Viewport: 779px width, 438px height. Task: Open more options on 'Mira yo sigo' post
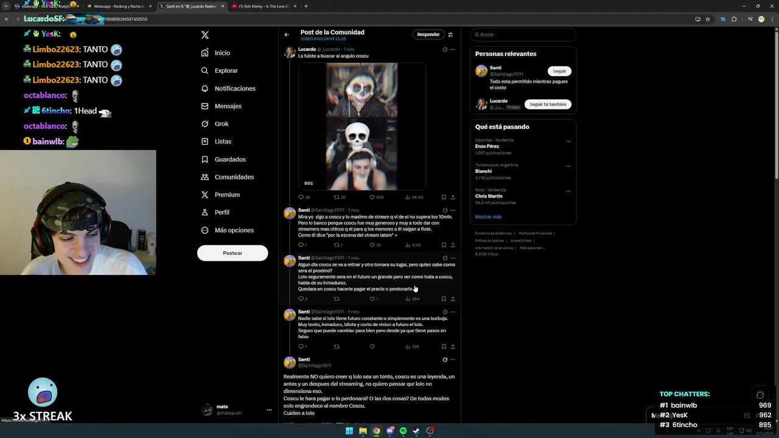point(453,210)
